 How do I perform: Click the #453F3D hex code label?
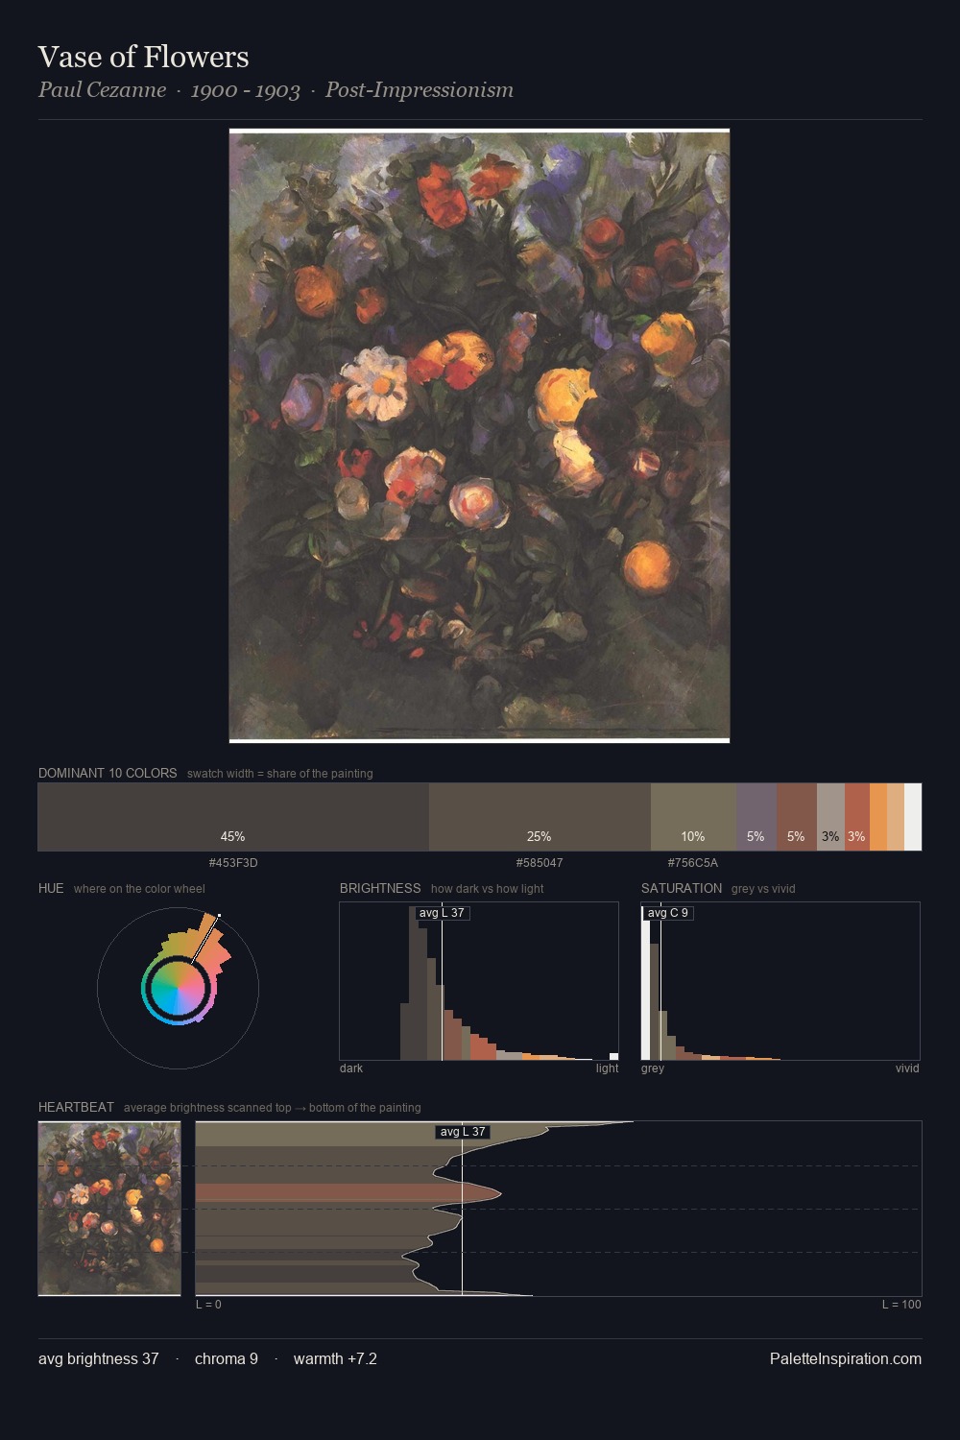point(233,863)
